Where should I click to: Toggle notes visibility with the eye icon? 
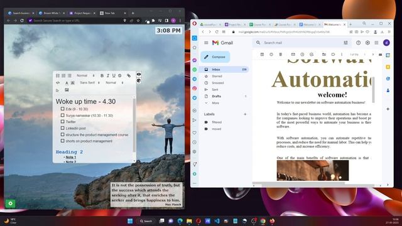[139, 74]
